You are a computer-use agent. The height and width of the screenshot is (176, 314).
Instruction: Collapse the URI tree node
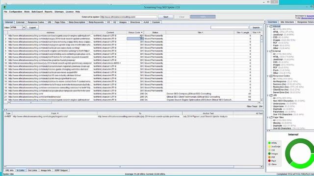click(x=268, y=95)
